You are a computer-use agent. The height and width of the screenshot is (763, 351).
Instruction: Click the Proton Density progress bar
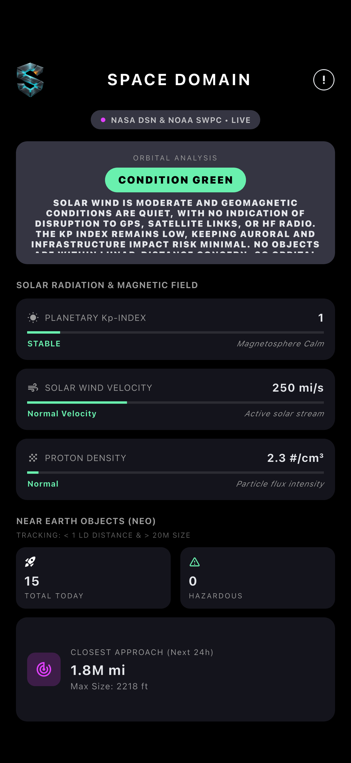point(175,473)
